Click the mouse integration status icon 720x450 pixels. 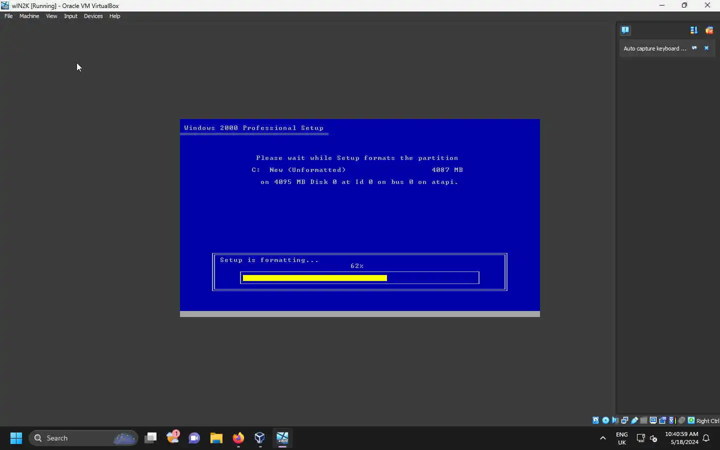click(681, 420)
